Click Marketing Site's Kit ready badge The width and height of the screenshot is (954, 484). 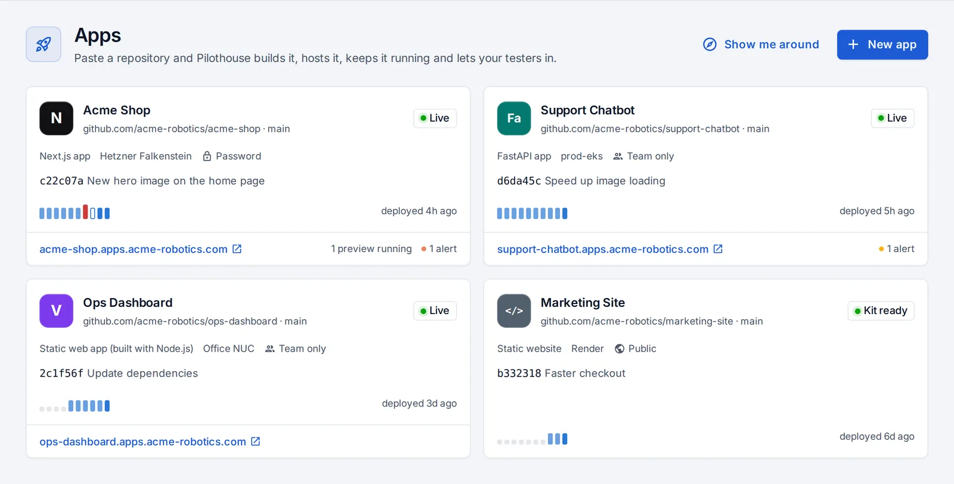click(881, 311)
